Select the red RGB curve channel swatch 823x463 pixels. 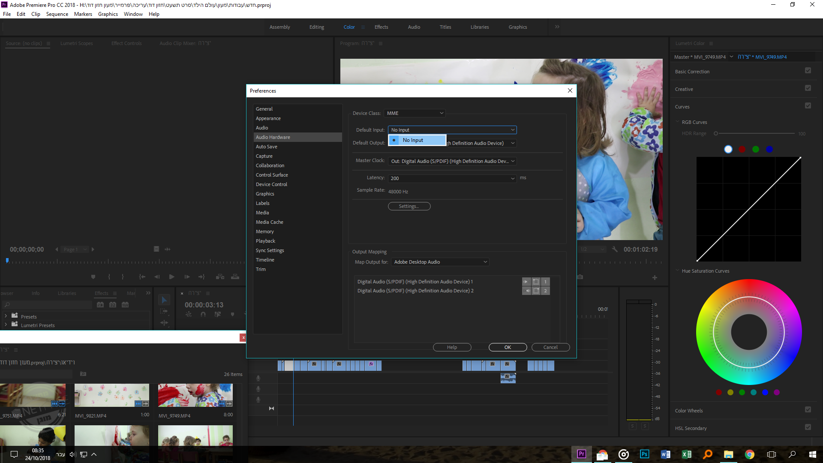click(x=742, y=149)
